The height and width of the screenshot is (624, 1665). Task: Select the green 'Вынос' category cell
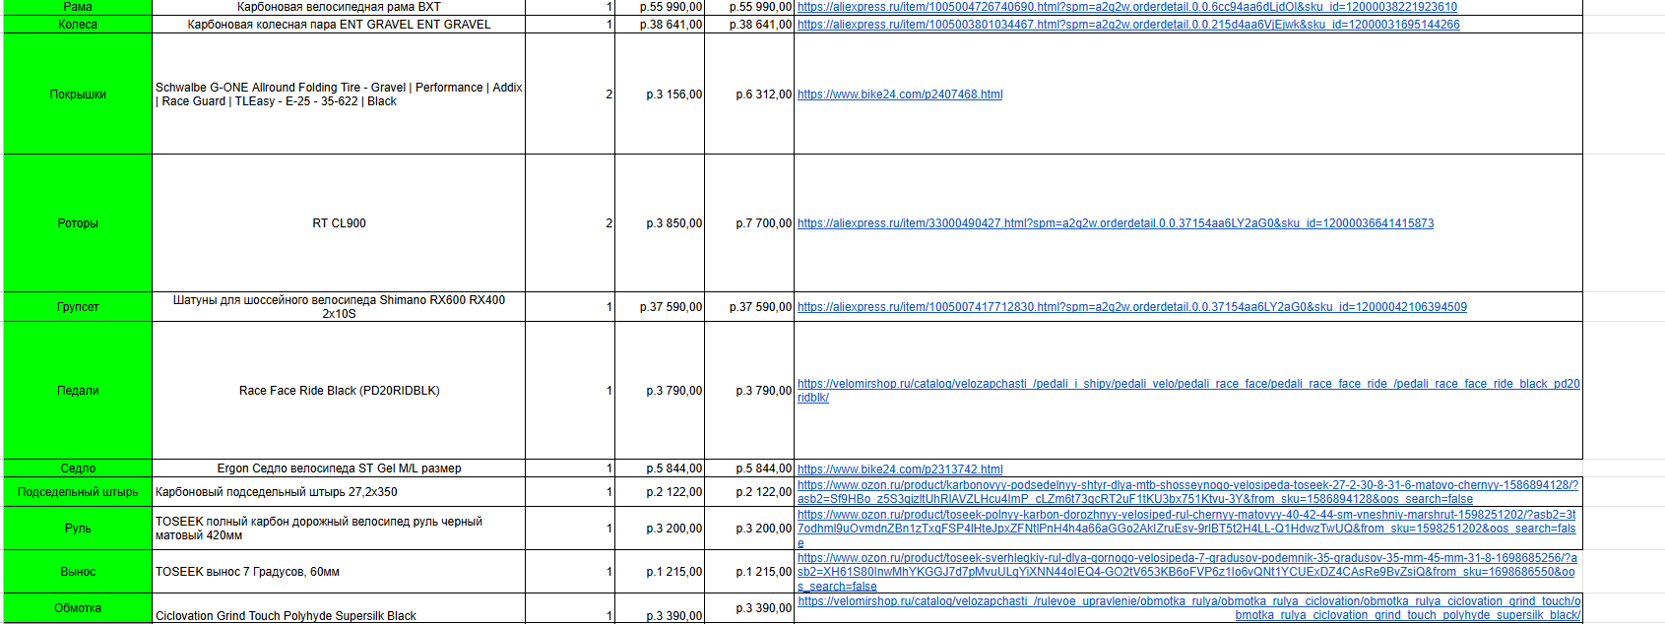[78, 572]
